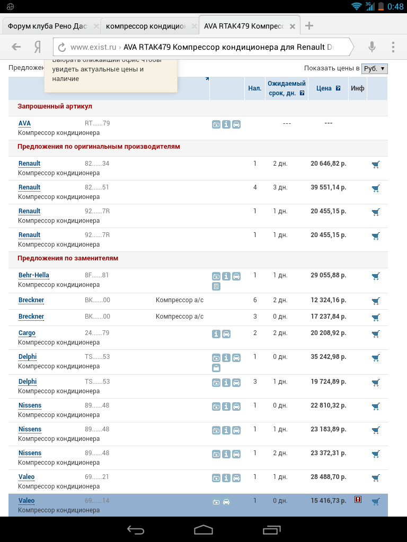Close the AVA RTAK479 tab
This screenshot has width=407, height=542.
coord(293,26)
